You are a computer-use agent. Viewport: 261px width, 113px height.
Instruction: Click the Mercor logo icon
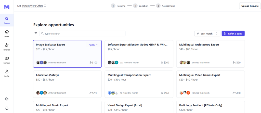tap(7, 7)
